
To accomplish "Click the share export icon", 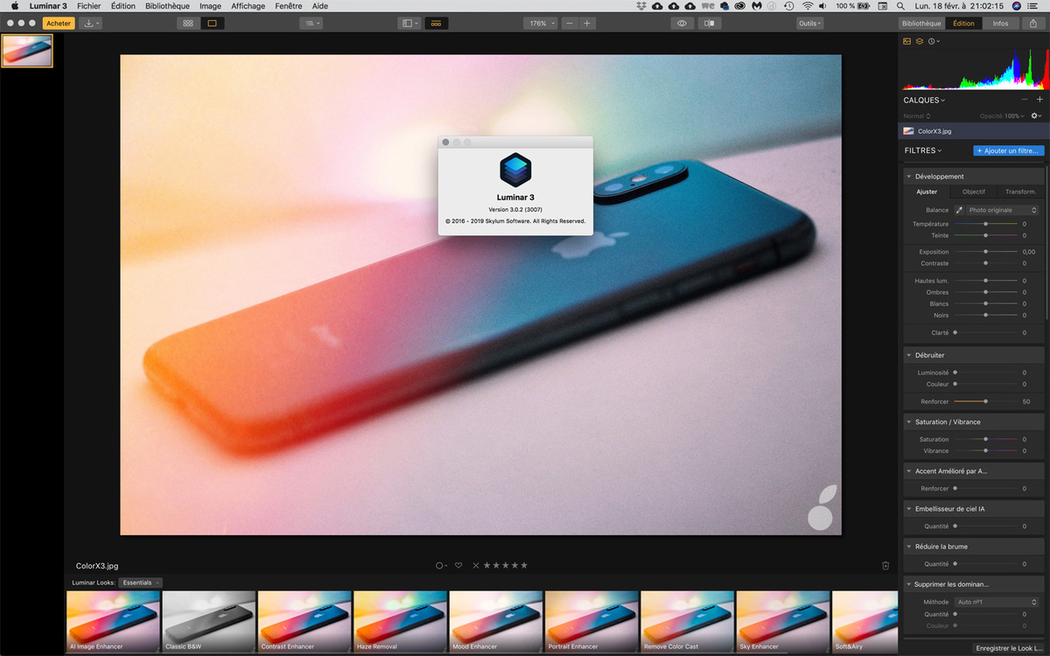I will point(1034,24).
